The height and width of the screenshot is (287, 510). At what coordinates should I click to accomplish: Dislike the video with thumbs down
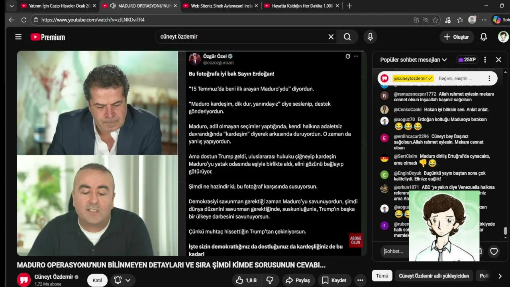pyautogui.click(x=270, y=280)
